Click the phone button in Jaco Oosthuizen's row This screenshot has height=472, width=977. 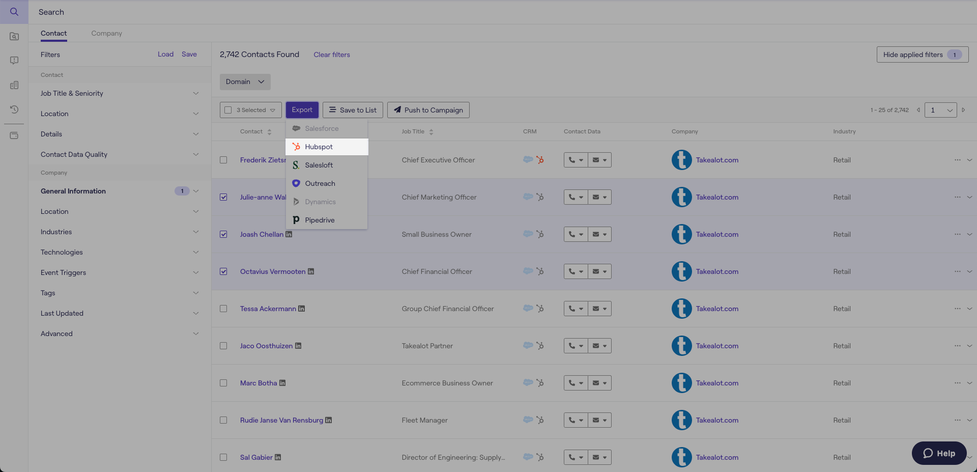pos(576,346)
